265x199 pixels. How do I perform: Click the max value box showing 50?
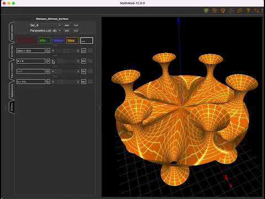(83, 71)
